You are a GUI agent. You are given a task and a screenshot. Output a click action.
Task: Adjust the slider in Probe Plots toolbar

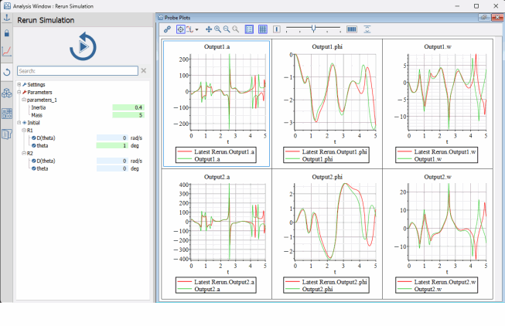313,29
